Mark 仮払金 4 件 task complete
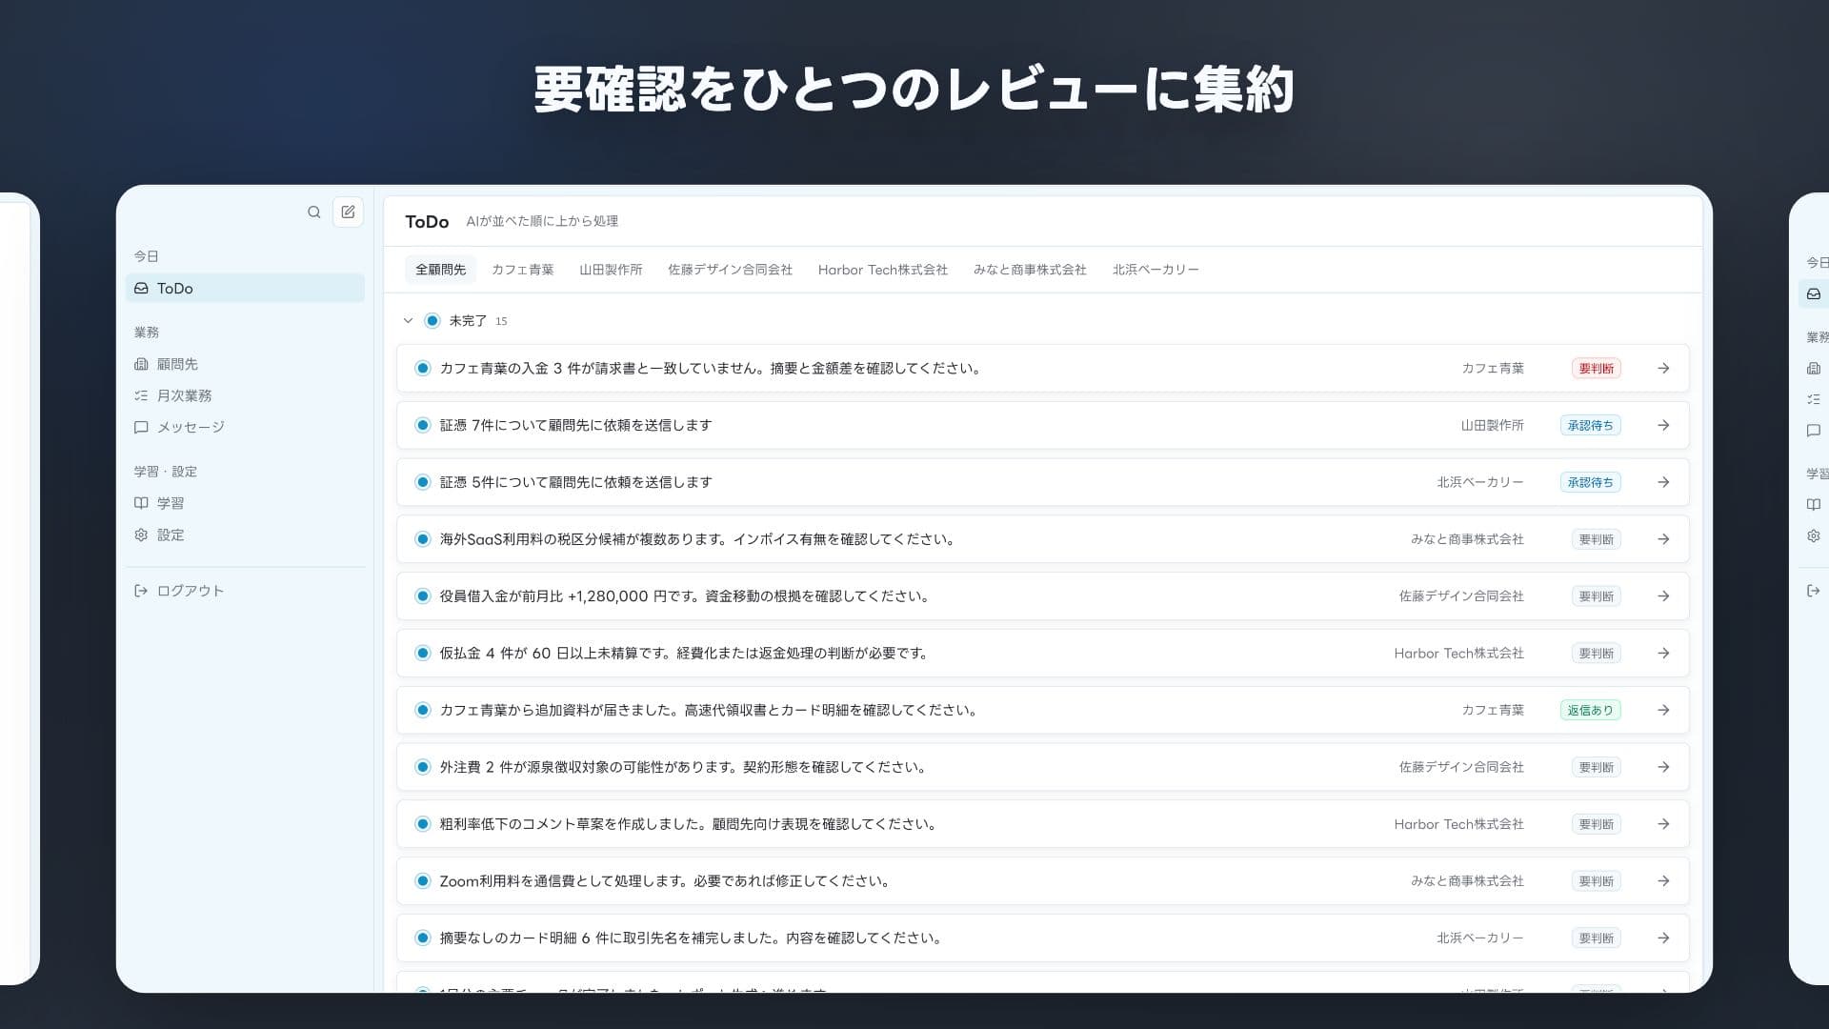This screenshot has height=1029, width=1829. click(x=423, y=653)
